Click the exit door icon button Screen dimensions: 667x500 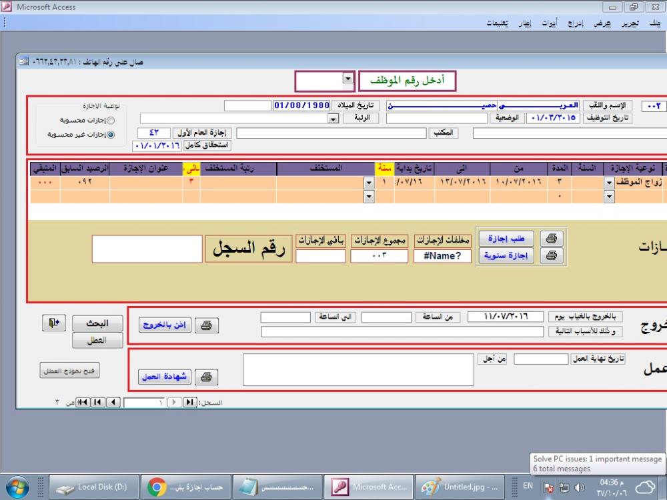coord(54,323)
